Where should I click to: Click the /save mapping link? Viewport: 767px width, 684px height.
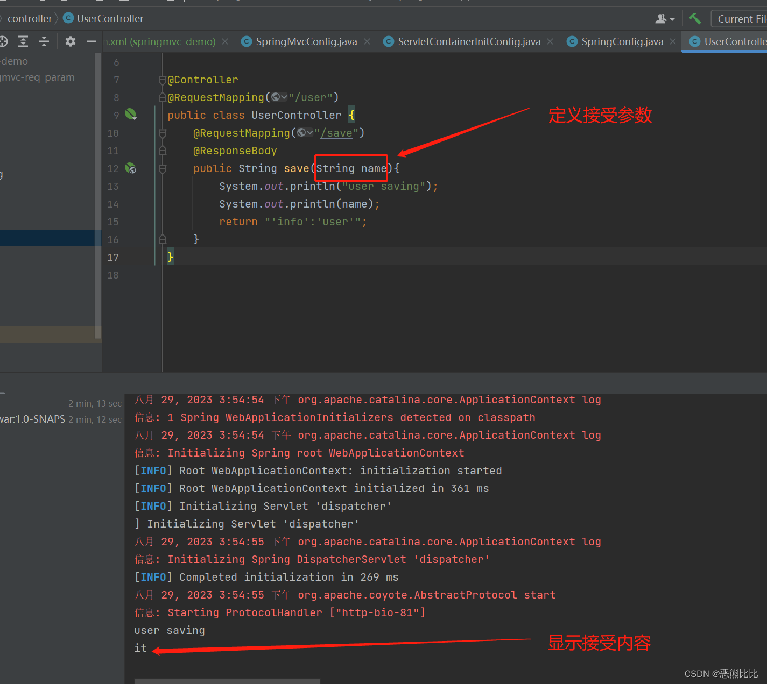coord(336,133)
